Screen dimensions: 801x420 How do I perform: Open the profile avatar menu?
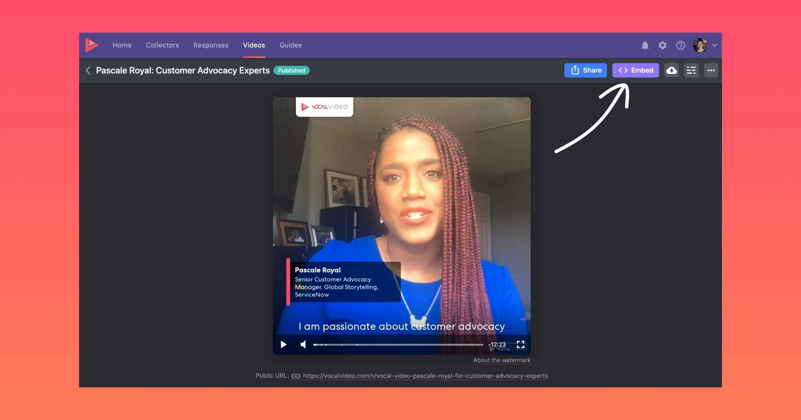[700, 45]
